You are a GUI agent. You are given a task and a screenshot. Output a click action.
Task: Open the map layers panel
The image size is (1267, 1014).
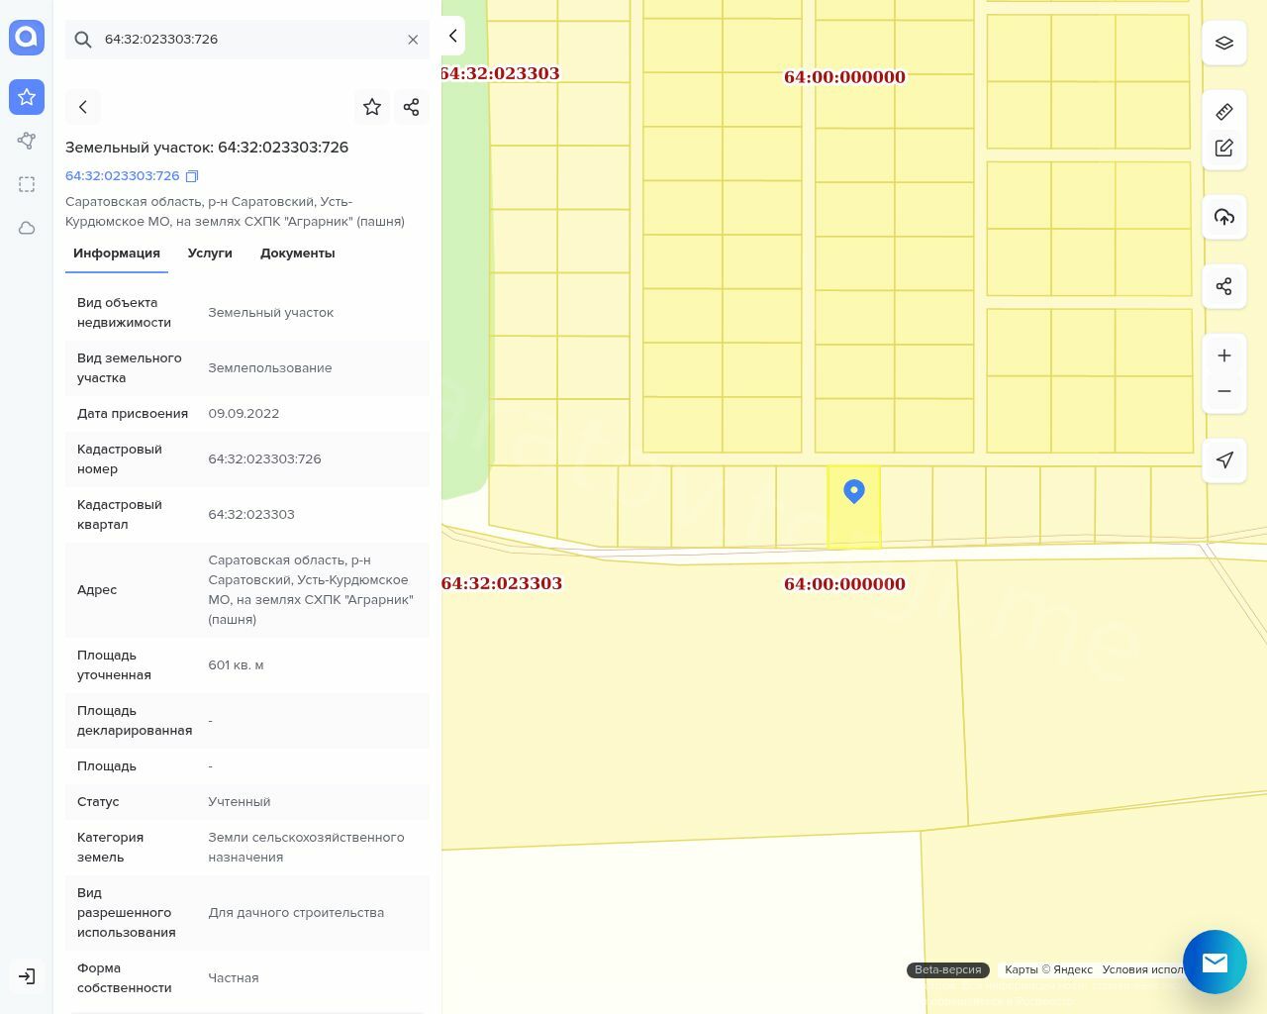[x=1224, y=43]
